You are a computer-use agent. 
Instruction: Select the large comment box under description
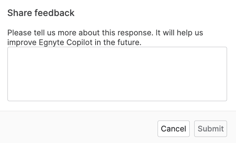coord(117,74)
